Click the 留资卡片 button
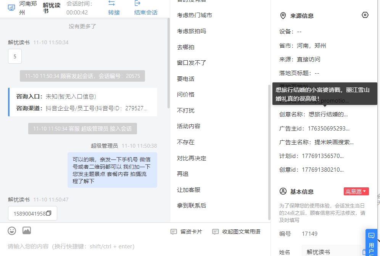This screenshot has height=256, width=380. tap(186, 232)
